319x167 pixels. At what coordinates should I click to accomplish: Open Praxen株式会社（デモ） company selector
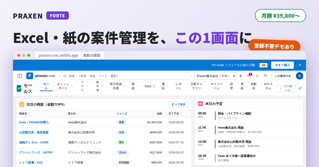point(215,76)
